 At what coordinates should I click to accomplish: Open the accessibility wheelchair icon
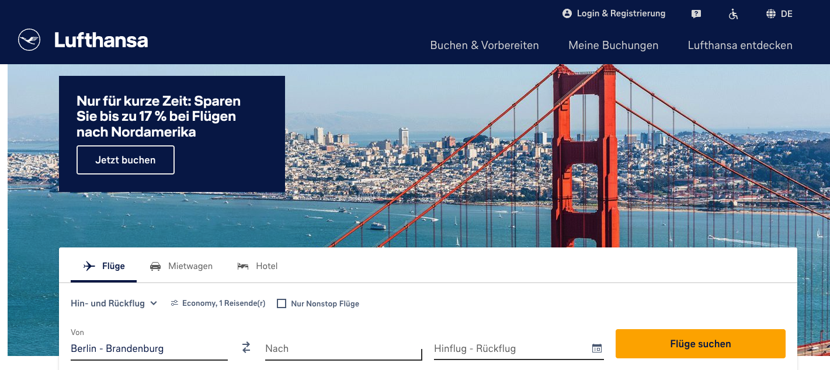(733, 14)
